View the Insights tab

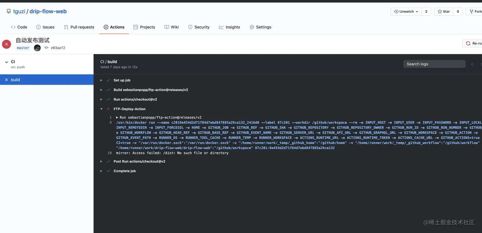pyautogui.click(x=230, y=27)
